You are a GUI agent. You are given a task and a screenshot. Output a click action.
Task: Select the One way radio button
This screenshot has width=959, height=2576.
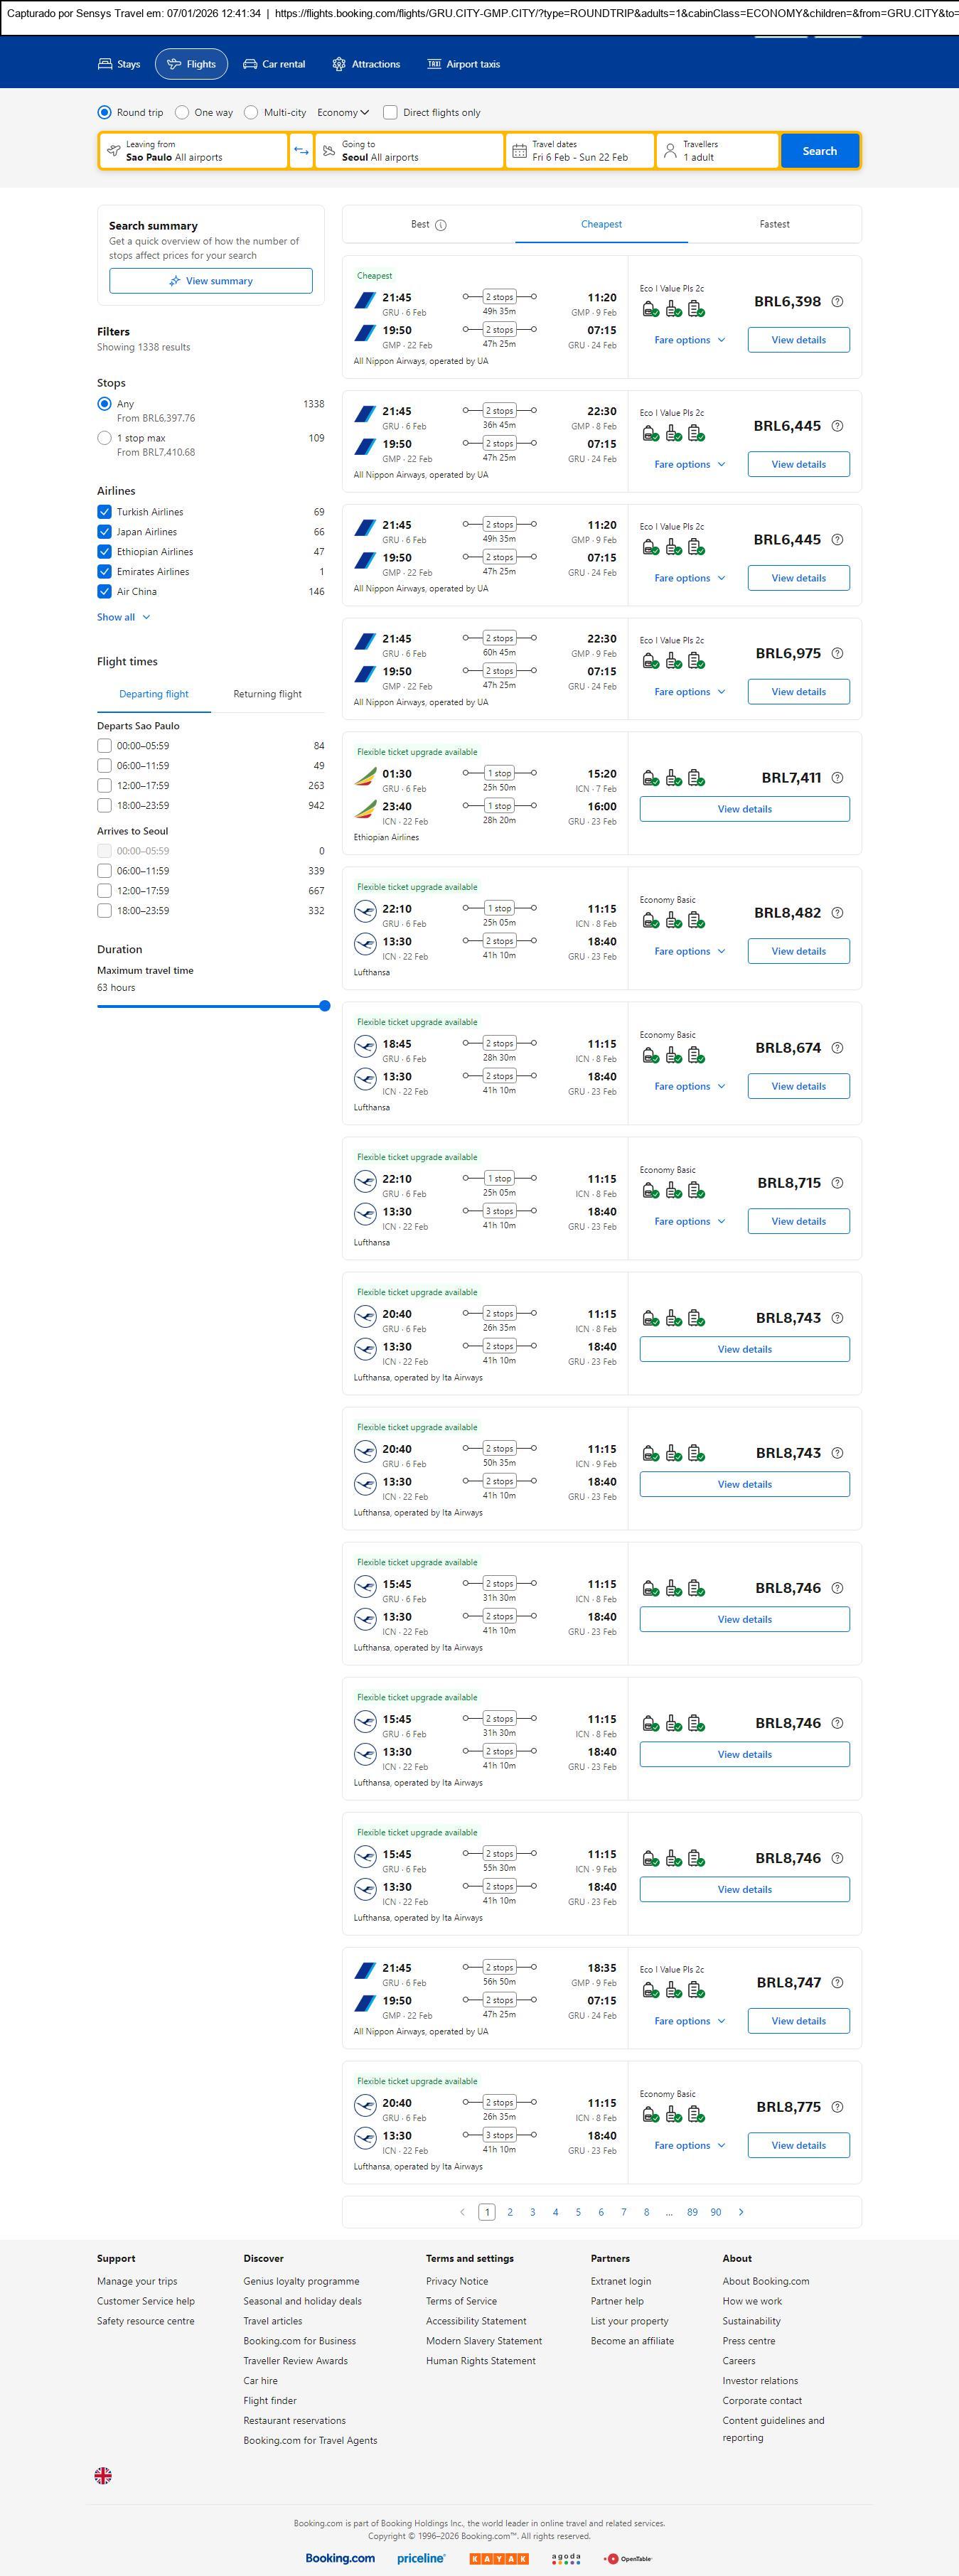[182, 113]
